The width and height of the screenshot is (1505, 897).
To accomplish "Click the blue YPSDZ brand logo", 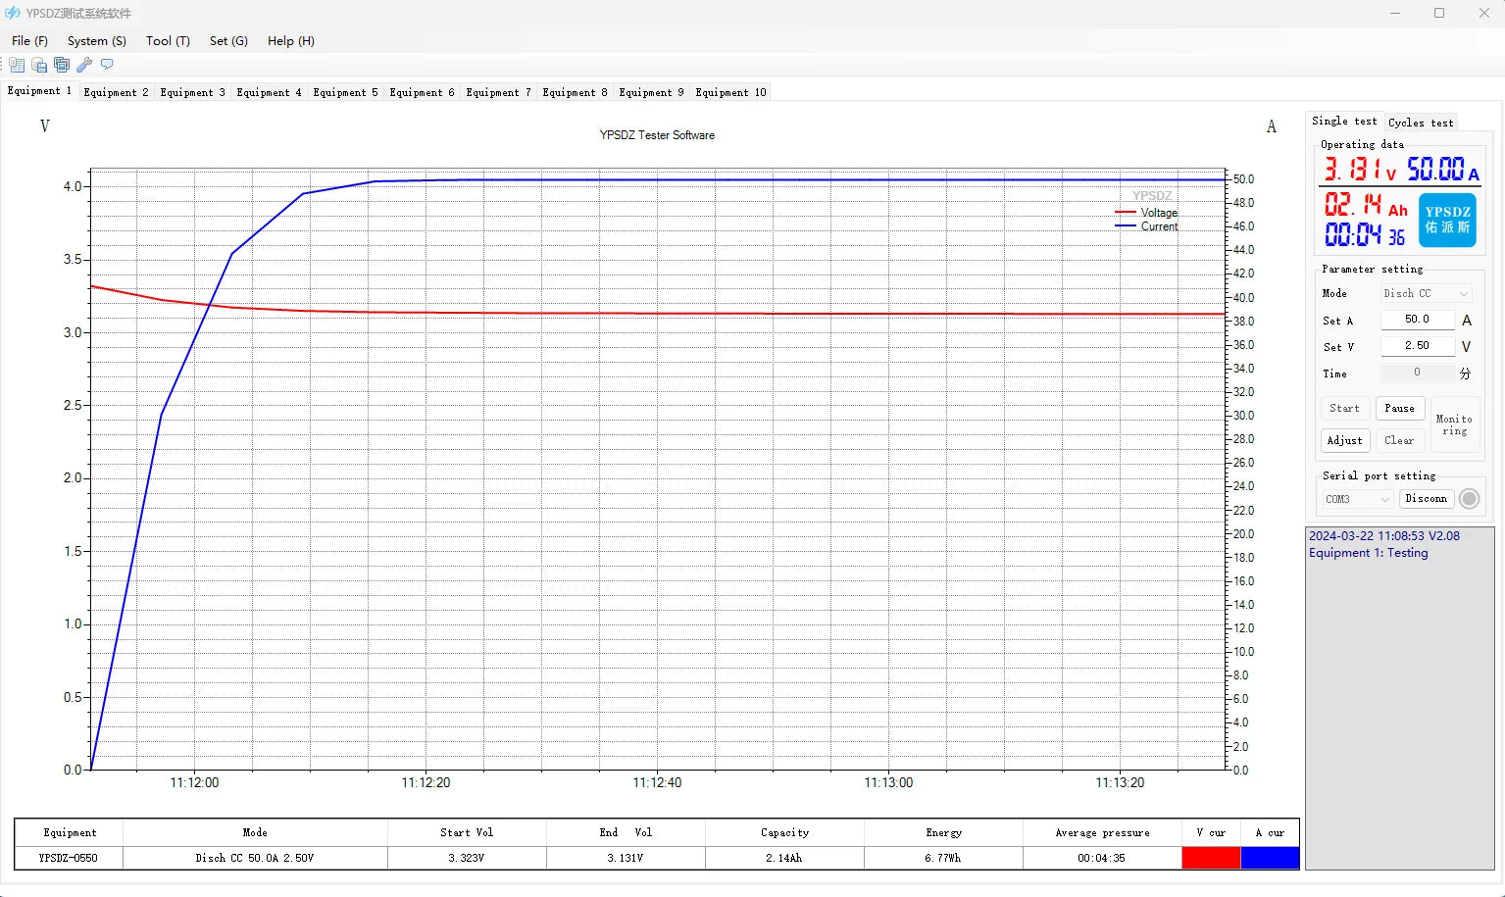I will [1447, 220].
